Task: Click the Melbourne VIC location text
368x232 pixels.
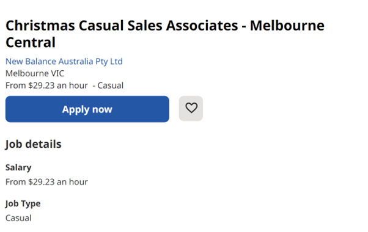Action: tap(35, 73)
